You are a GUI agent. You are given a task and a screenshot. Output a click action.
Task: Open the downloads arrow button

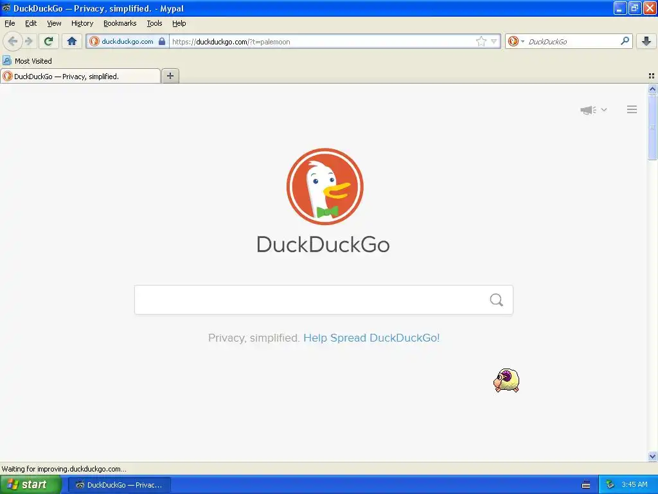coord(646,41)
